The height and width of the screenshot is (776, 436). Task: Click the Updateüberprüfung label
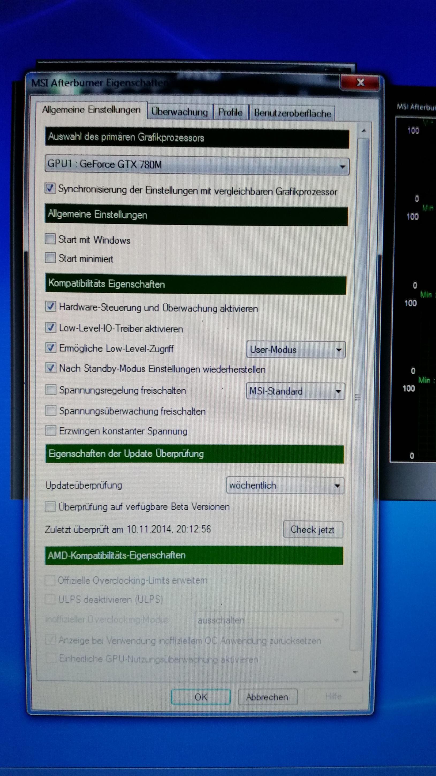(84, 485)
